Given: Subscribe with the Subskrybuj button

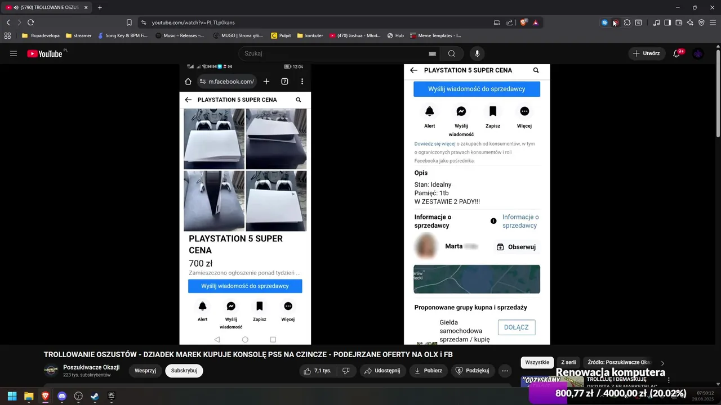Looking at the screenshot, I should pos(184,371).
